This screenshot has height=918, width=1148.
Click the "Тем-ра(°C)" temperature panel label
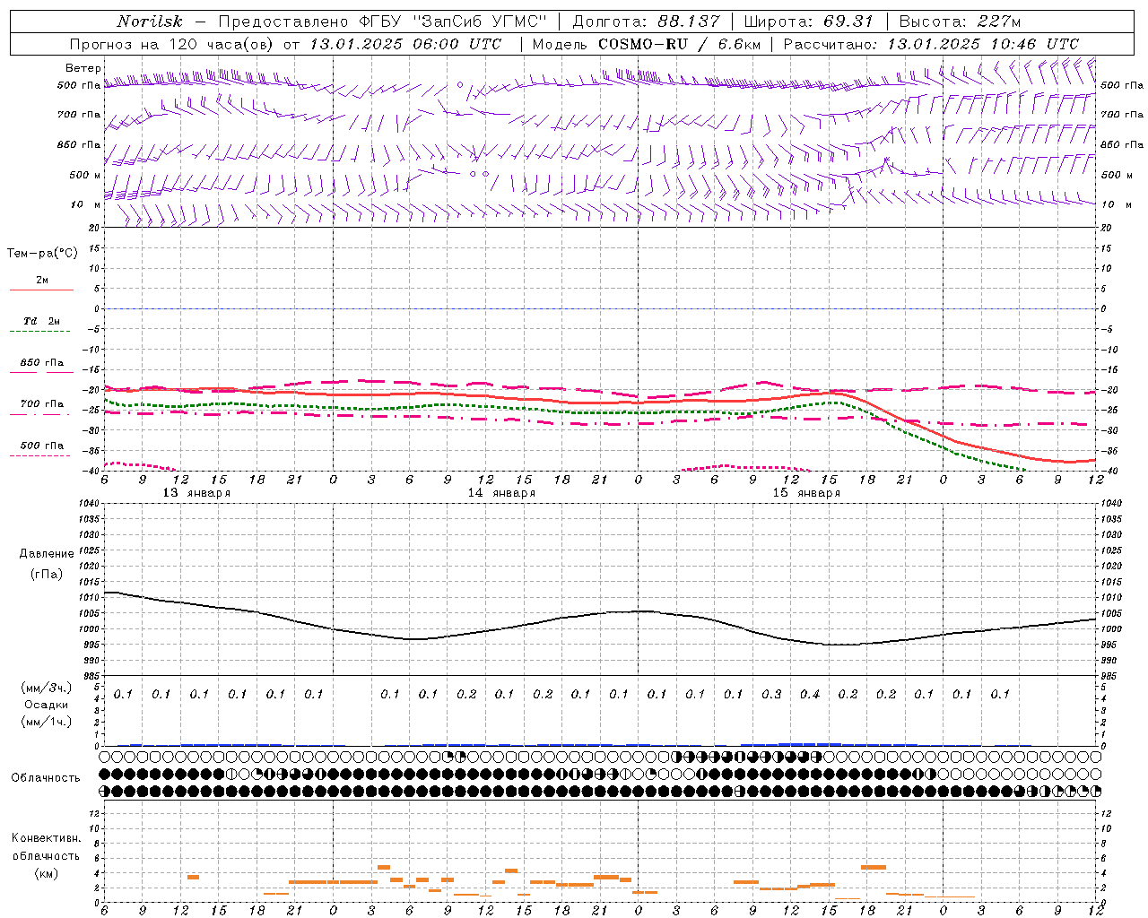point(42,253)
